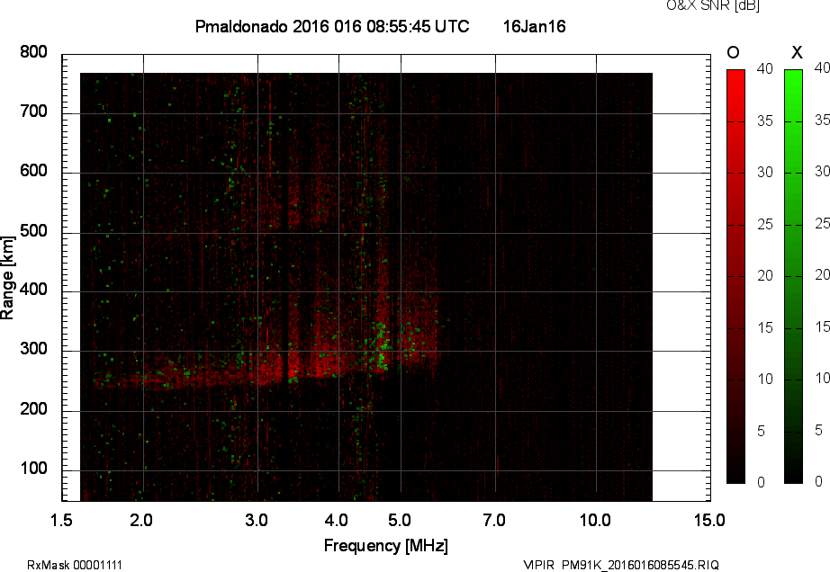Click the 'O' colorbar heading

pos(733,52)
